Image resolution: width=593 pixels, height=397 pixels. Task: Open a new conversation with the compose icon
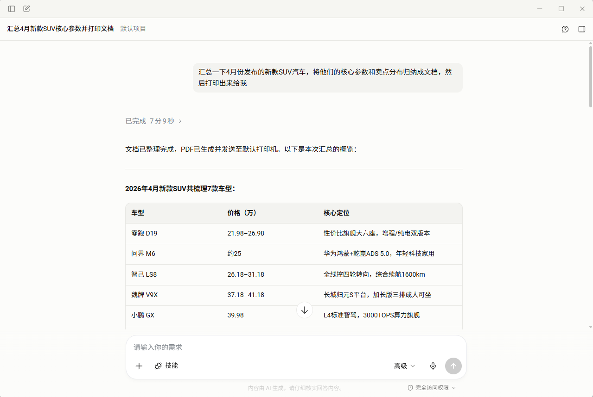(26, 8)
